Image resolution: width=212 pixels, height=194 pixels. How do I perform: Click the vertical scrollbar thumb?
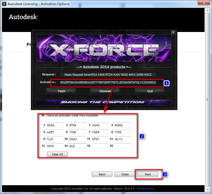click(207, 100)
